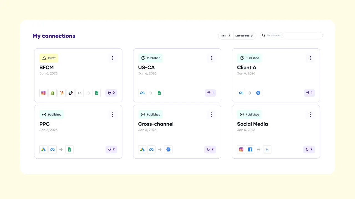
Task: Open the three-dot menu on the BFCM card
Action: point(113,58)
